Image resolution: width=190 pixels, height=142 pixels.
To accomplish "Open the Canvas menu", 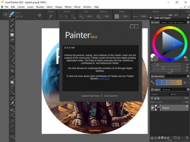I will tap(21, 7).
